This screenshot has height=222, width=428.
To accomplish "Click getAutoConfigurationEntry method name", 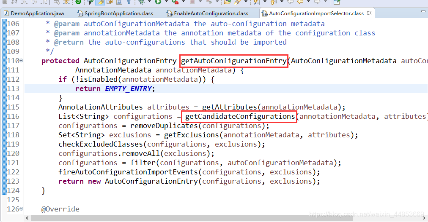I will point(233,61).
